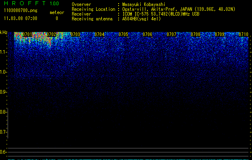Click the Receiver label
Screen dimensions: 252x160
click(81, 14)
